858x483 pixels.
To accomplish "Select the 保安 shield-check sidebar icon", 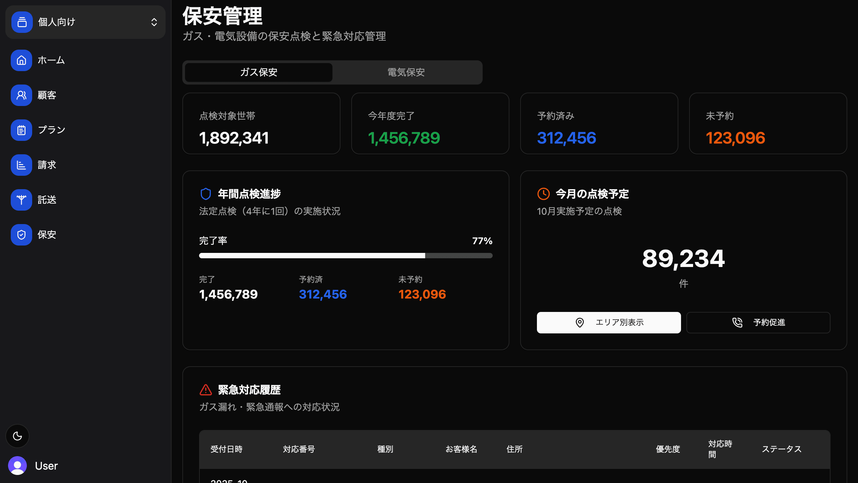I will [x=21, y=235].
